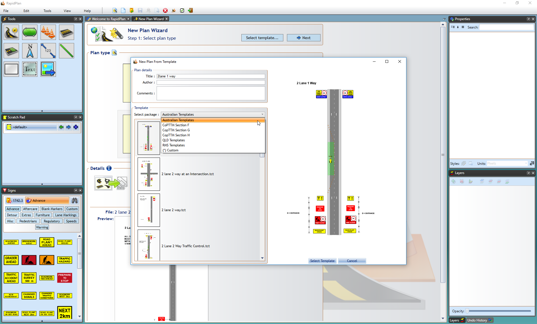
Task: Select the green line tool
Action: point(67,51)
